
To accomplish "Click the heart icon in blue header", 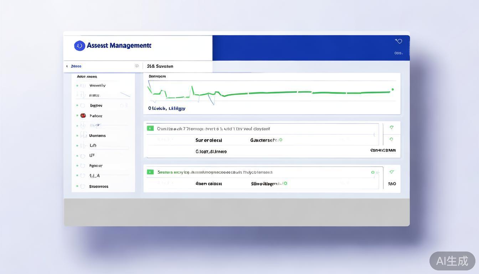I will [398, 41].
